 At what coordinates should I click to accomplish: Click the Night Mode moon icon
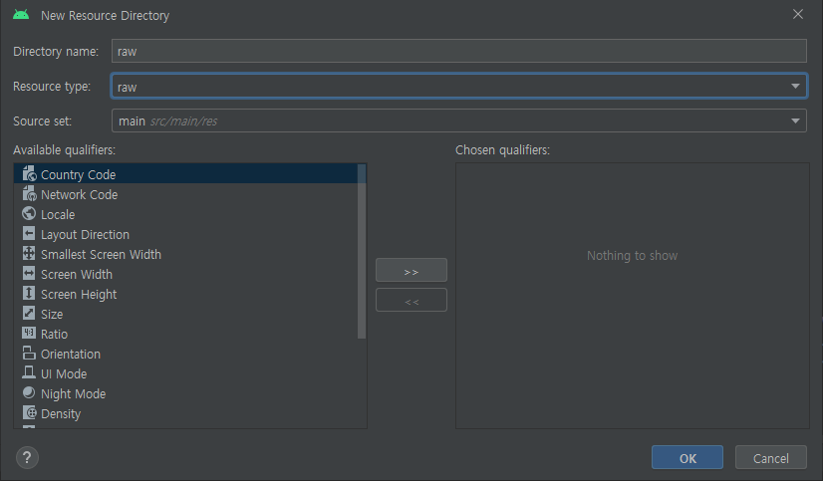pyautogui.click(x=29, y=393)
